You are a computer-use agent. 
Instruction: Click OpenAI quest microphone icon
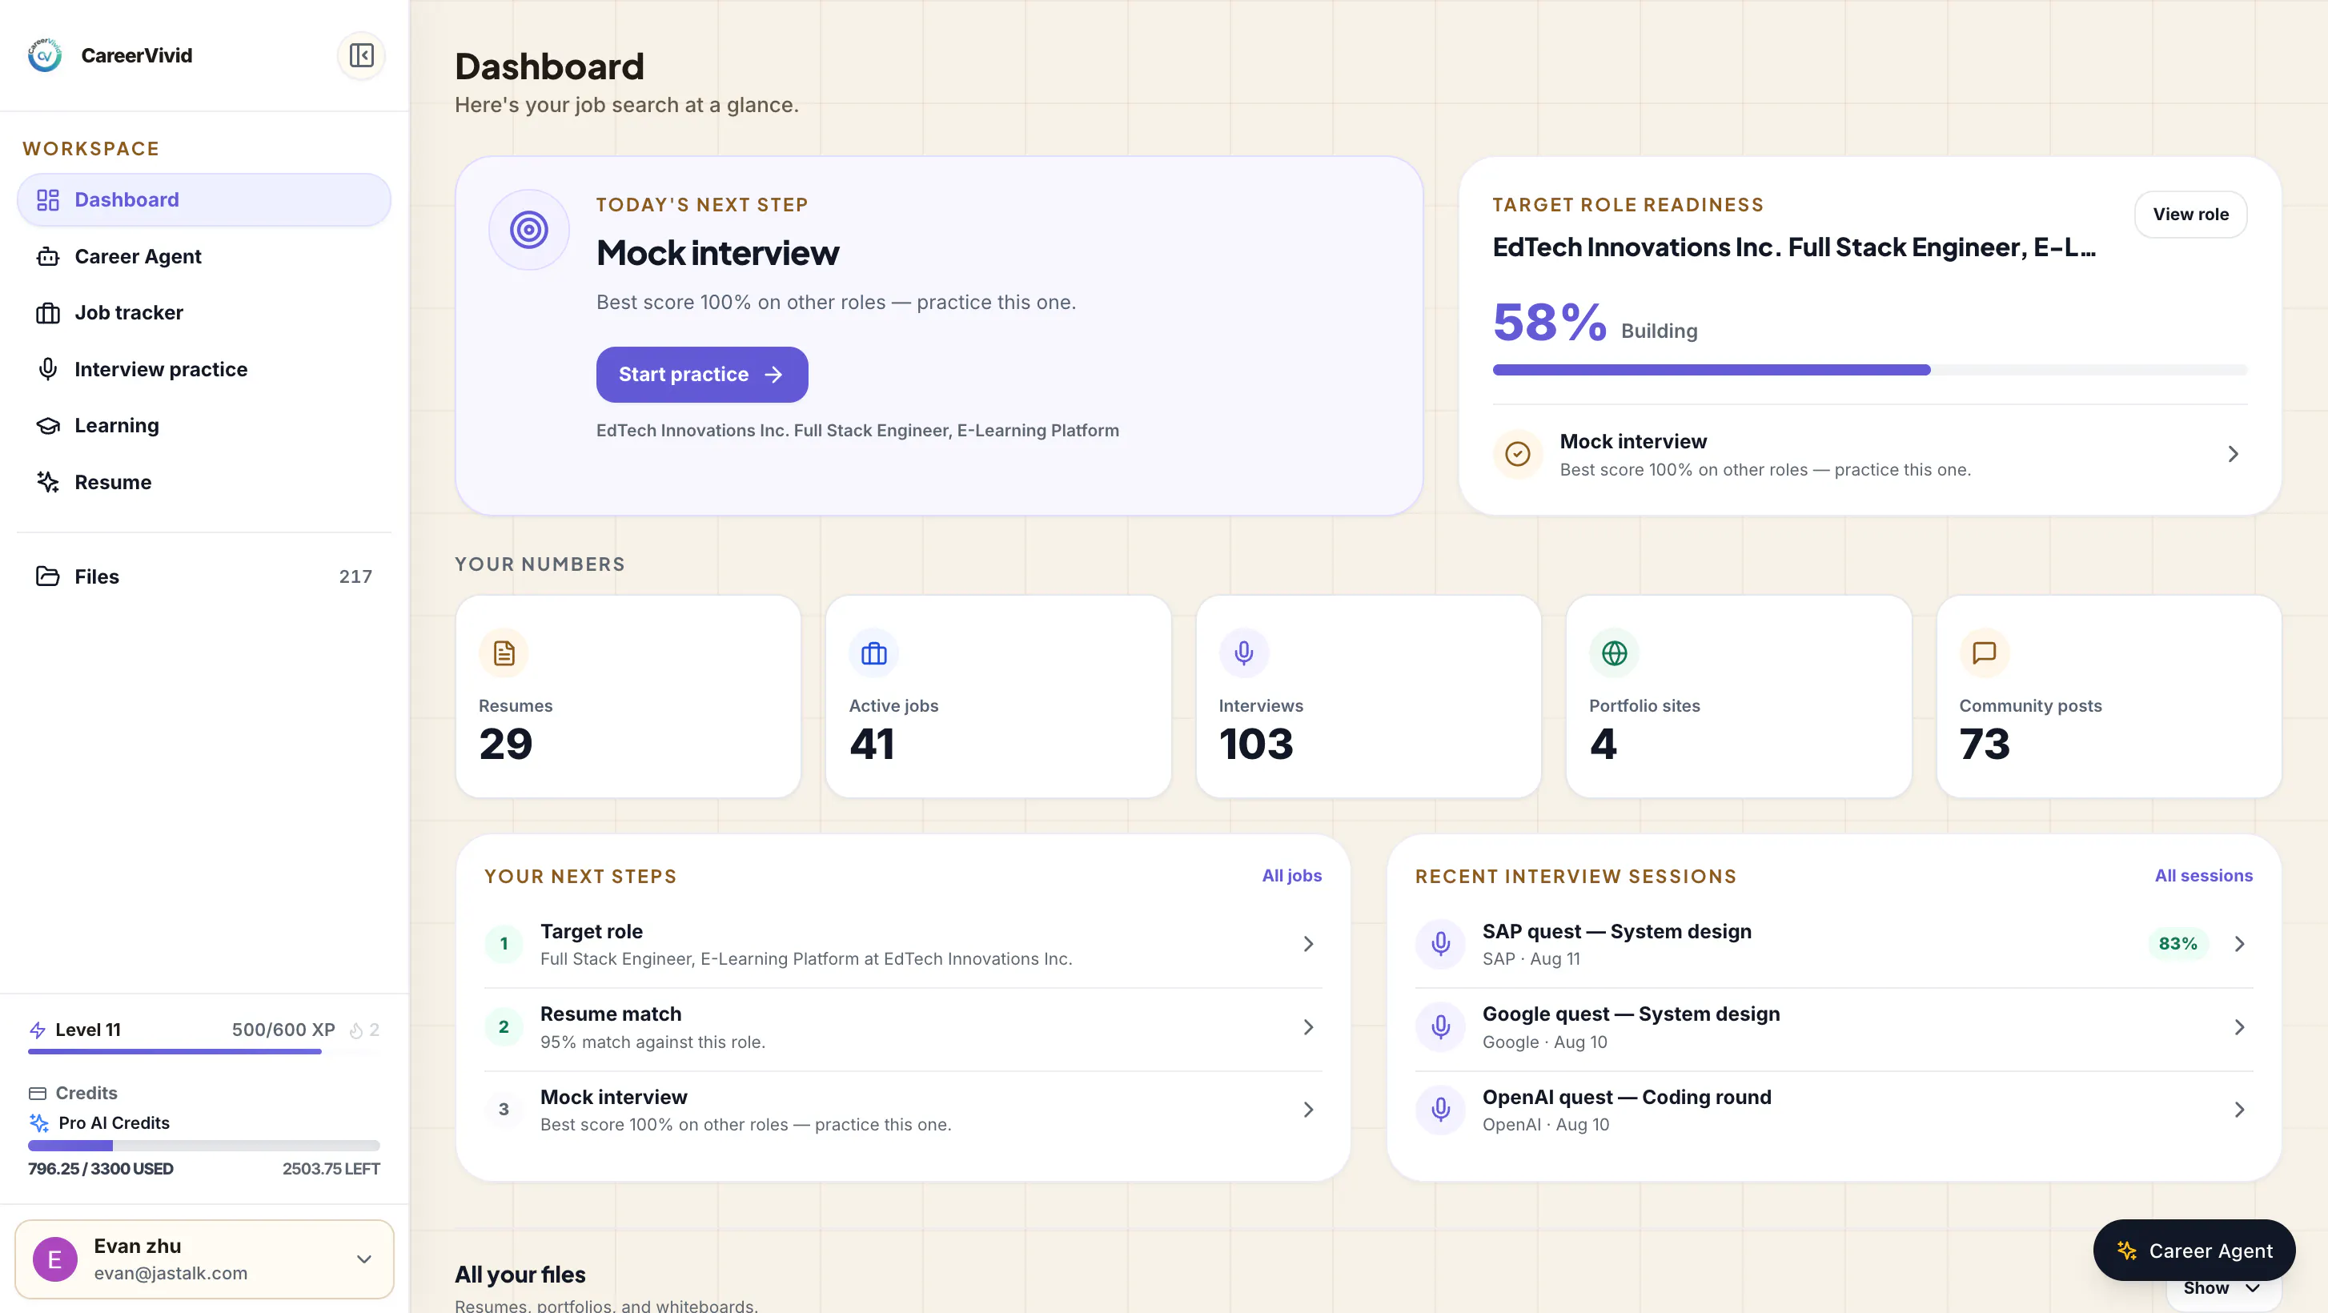(1440, 1110)
